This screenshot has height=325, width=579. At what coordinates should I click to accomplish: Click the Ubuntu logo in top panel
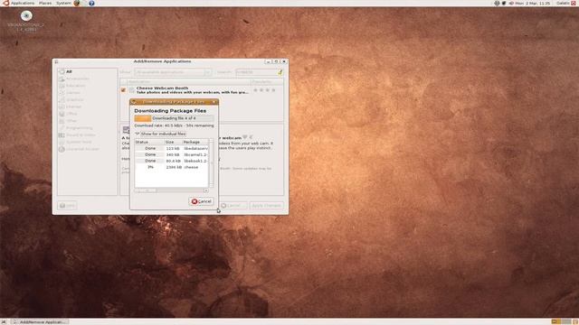(x=5, y=3)
